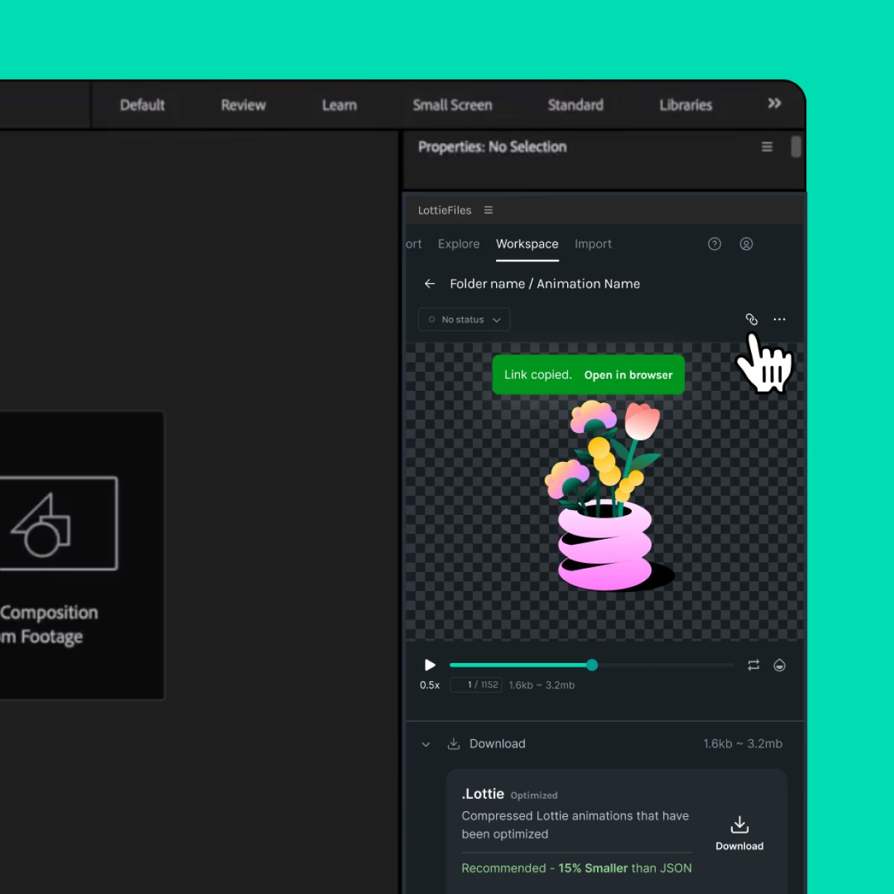
Task: Copy the animation link with link icon
Action: click(x=751, y=320)
